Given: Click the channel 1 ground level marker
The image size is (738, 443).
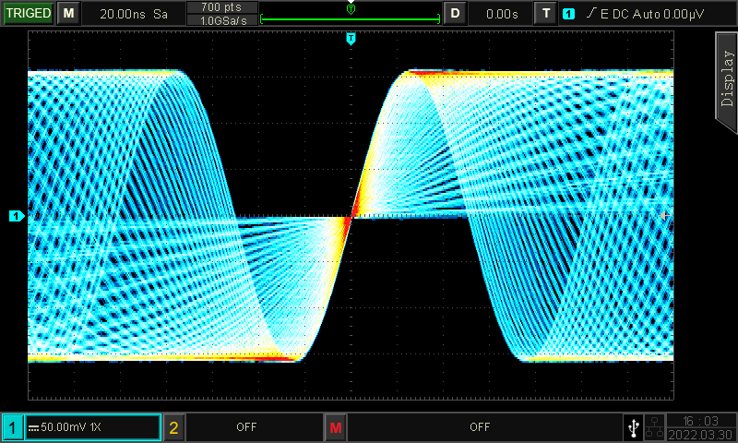Looking at the screenshot, I should [16, 216].
